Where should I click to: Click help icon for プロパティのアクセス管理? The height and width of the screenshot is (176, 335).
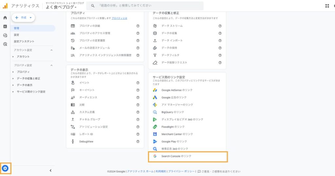[138, 33]
